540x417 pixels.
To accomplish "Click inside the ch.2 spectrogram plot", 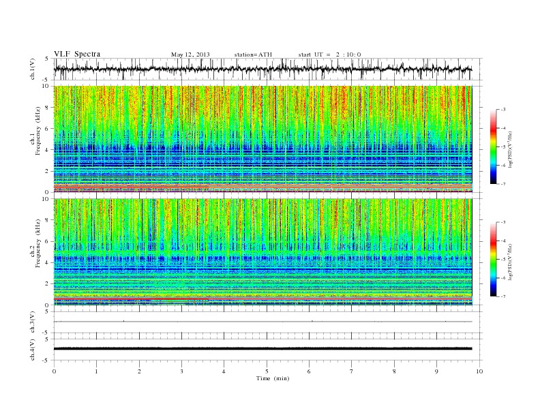I will pos(262,251).
